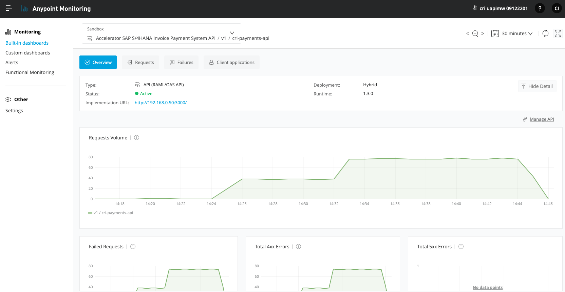Screen dimensions: 565x292
Task: Switch to the Client applications tab
Action: coord(231,62)
